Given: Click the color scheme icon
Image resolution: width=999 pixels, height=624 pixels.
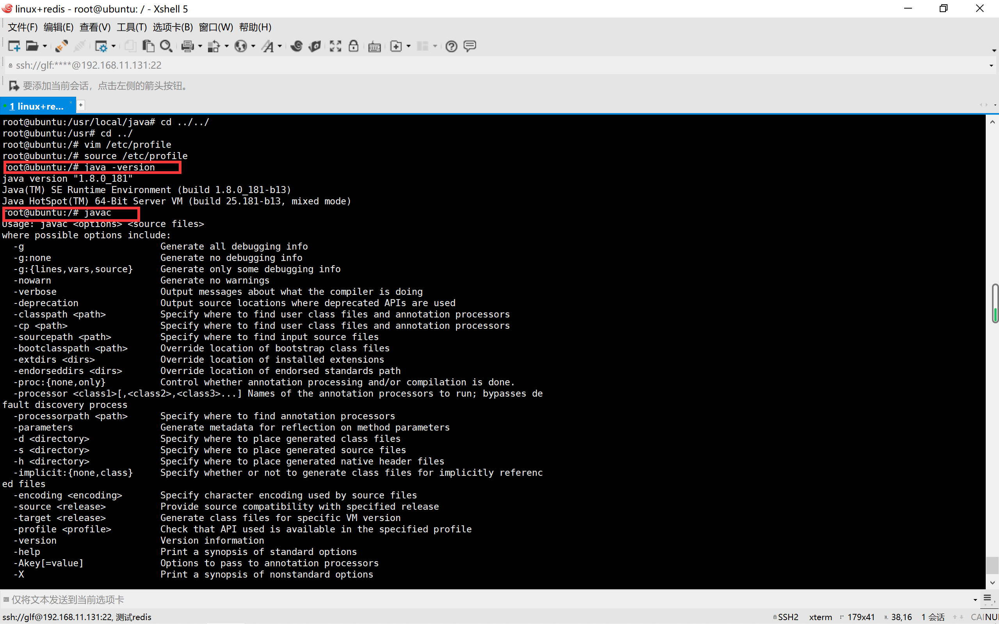Looking at the screenshot, I should pos(214,46).
